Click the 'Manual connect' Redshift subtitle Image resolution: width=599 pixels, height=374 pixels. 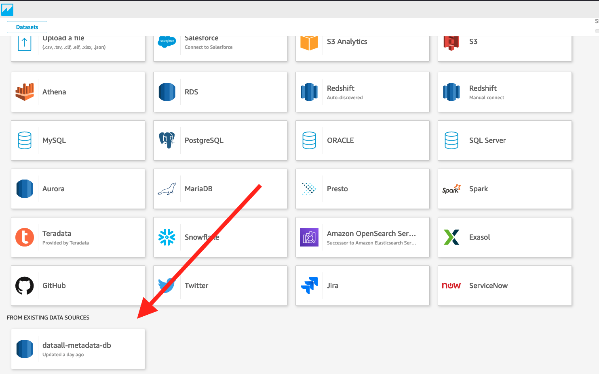click(487, 98)
